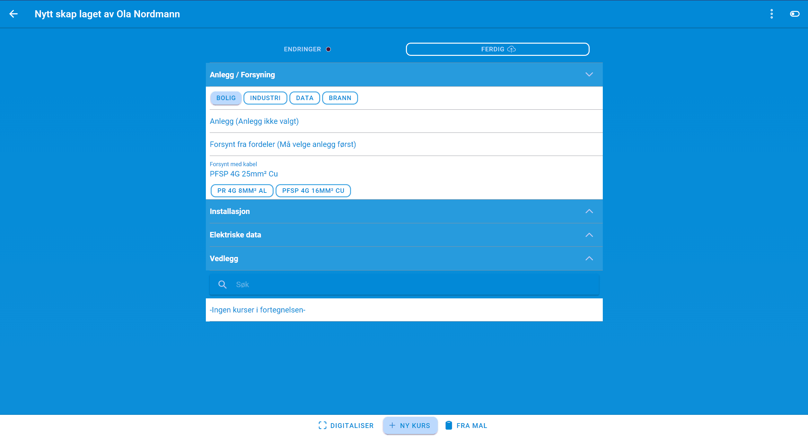Image resolution: width=808 pixels, height=436 pixels.
Task: Choose the PR 4G 8MM² AL cable suggestion
Action: (242, 191)
